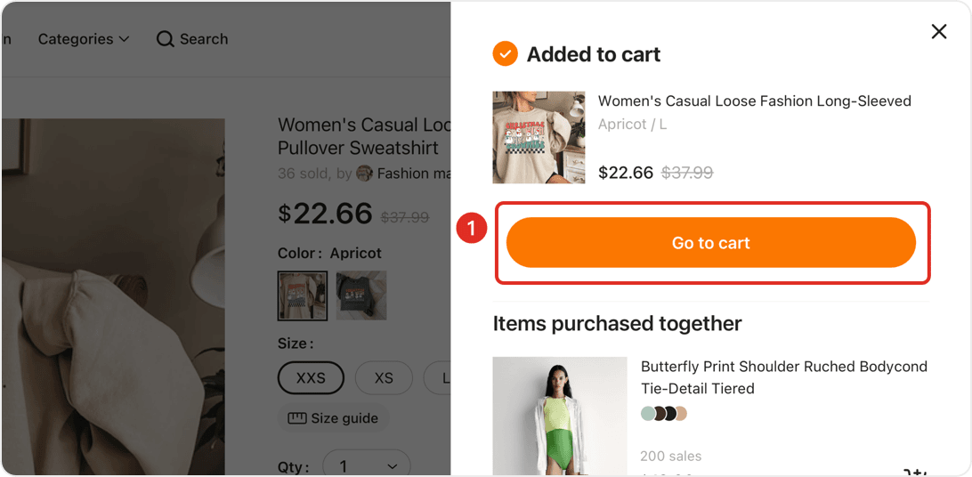Click the magnifier Search icon
This screenshot has width=972, height=477.
pos(165,39)
